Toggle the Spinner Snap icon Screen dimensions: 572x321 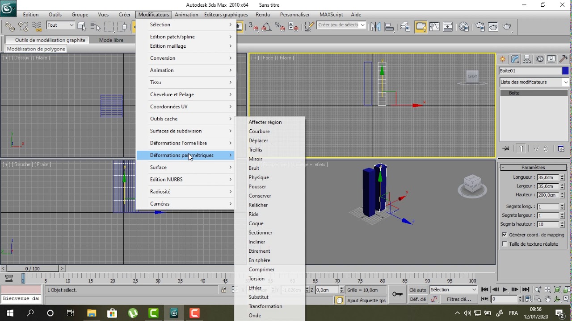294,27
